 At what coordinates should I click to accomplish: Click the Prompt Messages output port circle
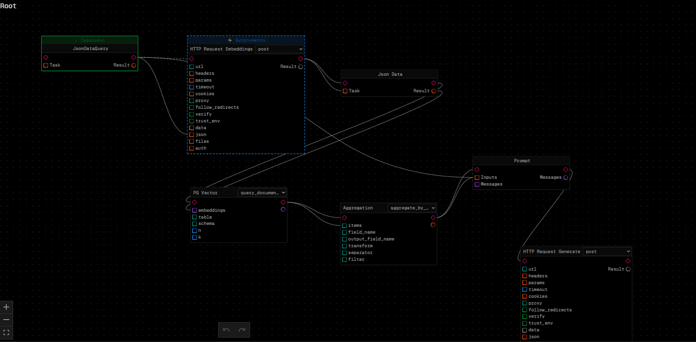(565, 177)
